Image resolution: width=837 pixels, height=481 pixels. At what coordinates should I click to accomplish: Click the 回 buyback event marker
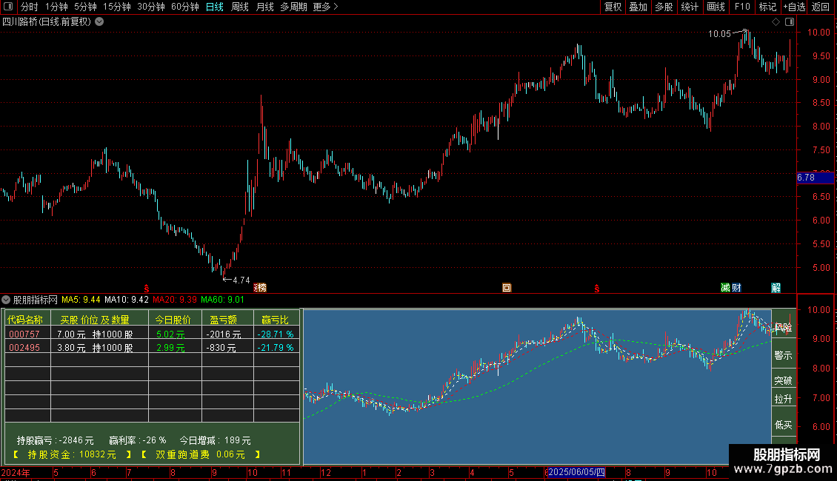point(507,288)
